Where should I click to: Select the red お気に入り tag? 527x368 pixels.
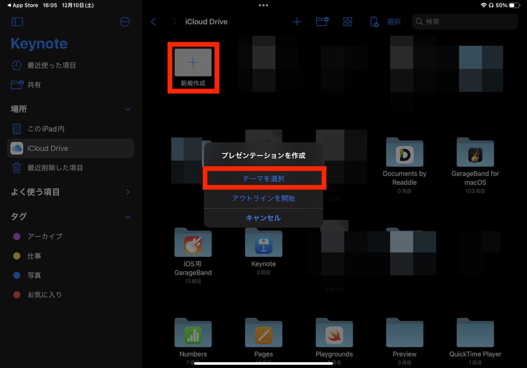(x=70, y=295)
